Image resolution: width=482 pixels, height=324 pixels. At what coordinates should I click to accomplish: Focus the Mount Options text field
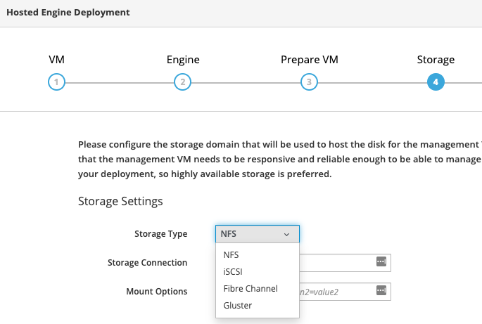click(338, 291)
